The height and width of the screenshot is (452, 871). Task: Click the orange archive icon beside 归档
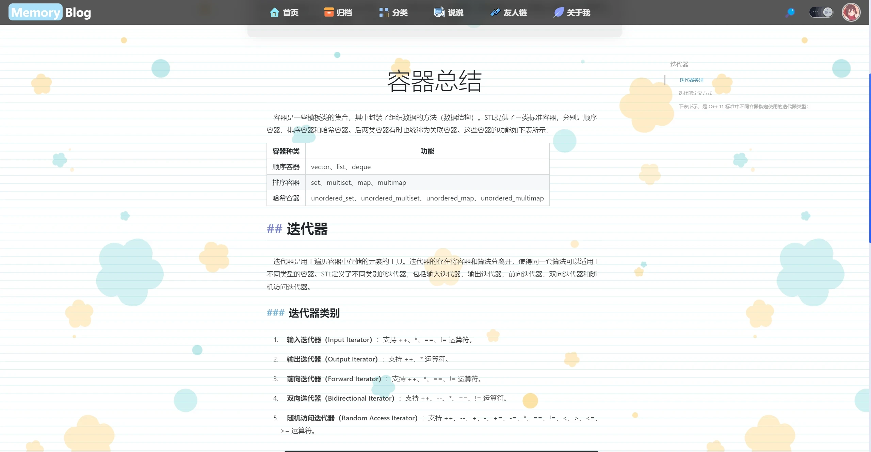329,12
